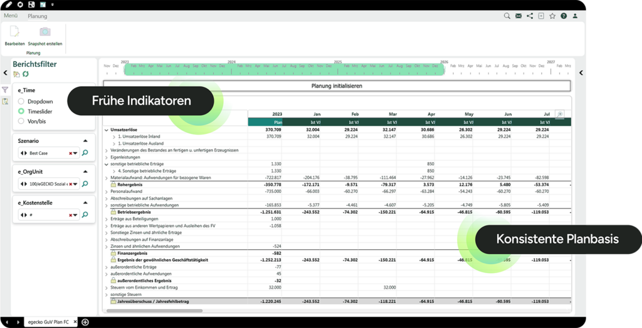The image size is (642, 328).
Task: Mark report as favorite with star icon
Action: tap(552, 16)
